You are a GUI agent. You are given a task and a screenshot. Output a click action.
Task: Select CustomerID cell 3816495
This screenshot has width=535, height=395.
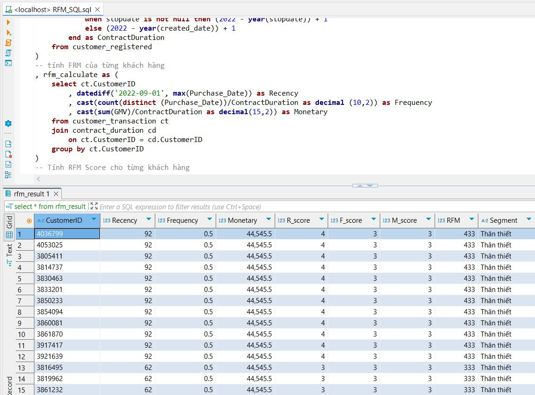[67, 368]
